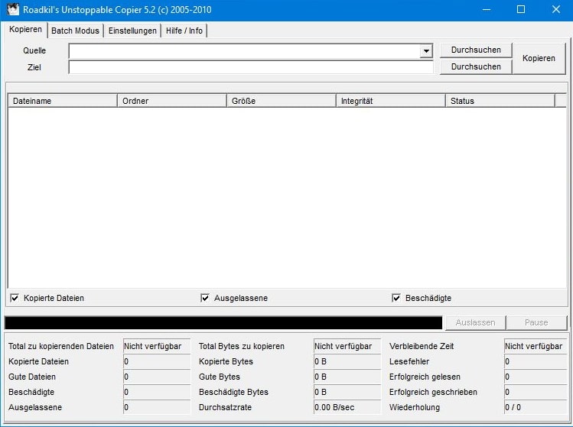This screenshot has width=573, height=427.
Task: Click the Pause button
Action: coord(536,322)
